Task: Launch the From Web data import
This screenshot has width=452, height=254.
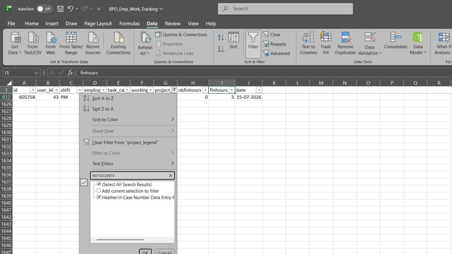Action: (51, 44)
